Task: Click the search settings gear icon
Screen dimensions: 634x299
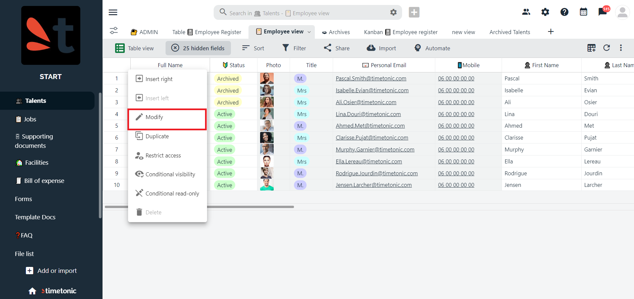Action: coord(393,13)
